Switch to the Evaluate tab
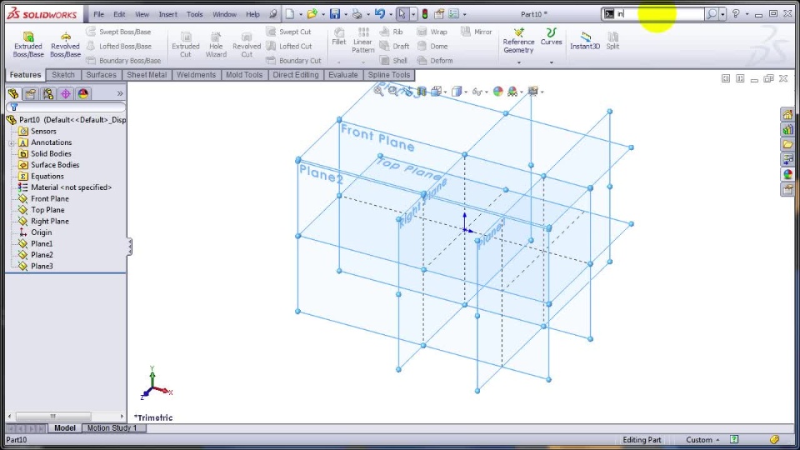Viewport: 800px width, 450px height. [x=342, y=75]
